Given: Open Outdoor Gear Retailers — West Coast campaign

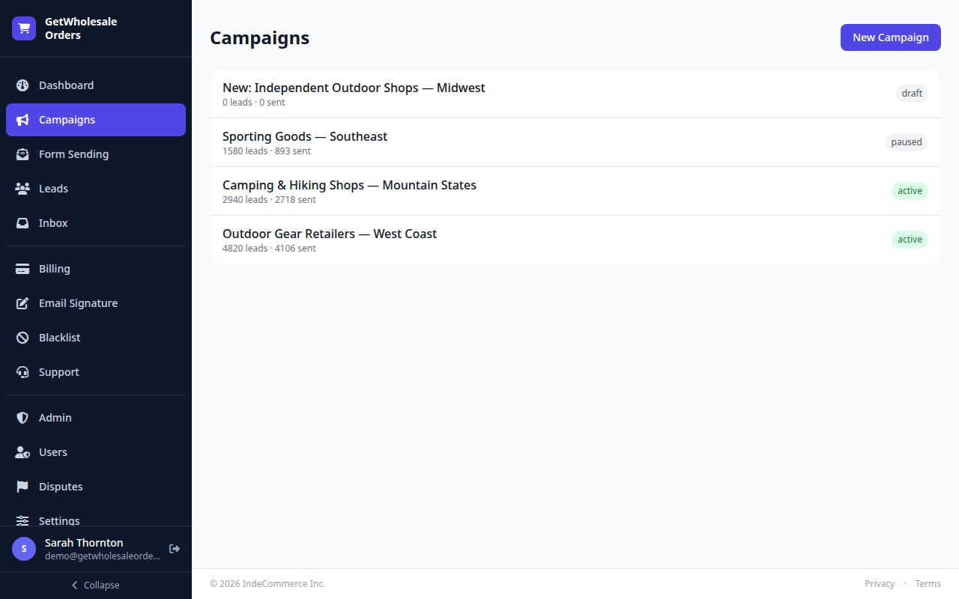Looking at the screenshot, I should pyautogui.click(x=575, y=240).
